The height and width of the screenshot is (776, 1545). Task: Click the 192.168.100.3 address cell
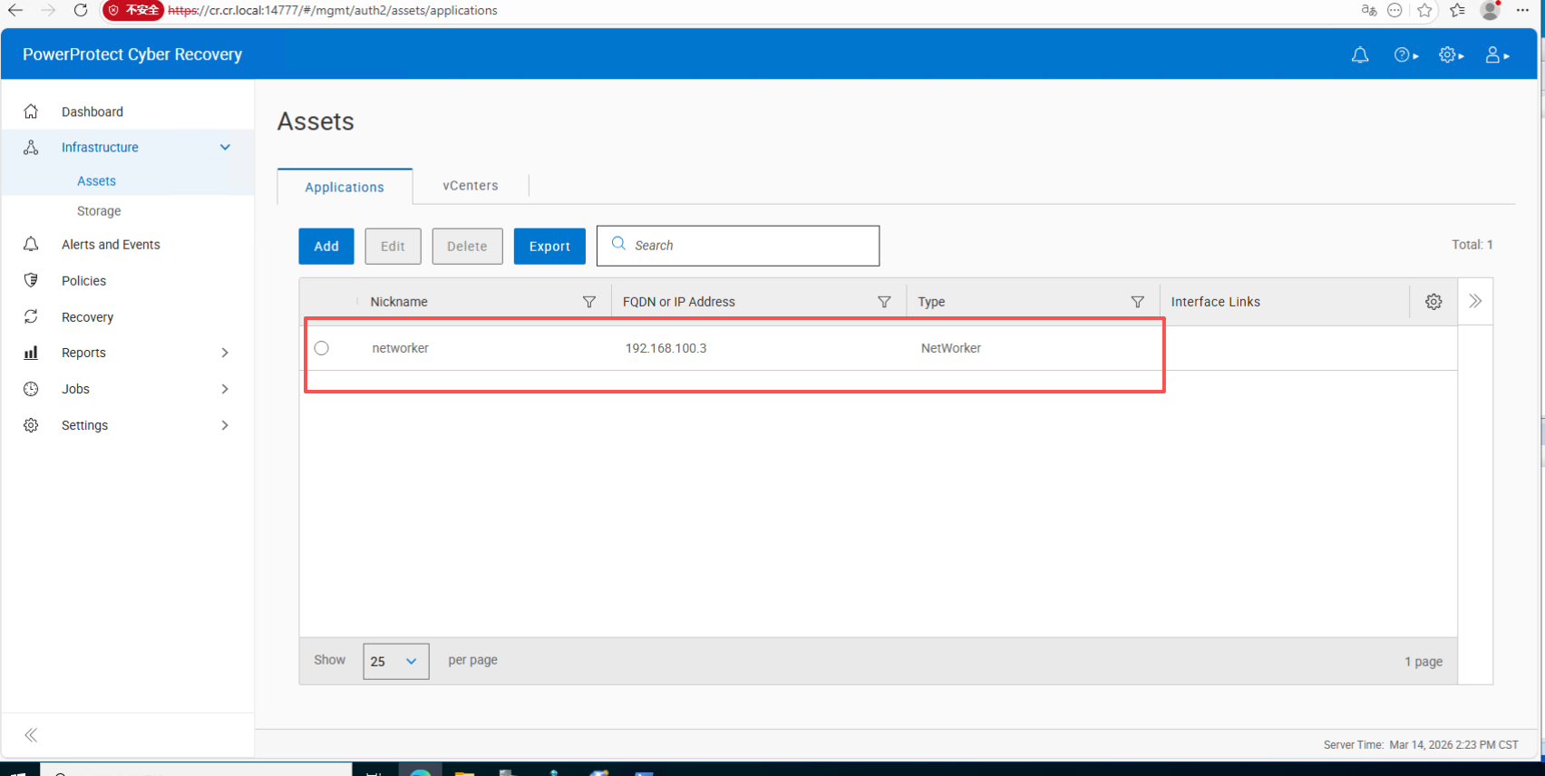666,348
